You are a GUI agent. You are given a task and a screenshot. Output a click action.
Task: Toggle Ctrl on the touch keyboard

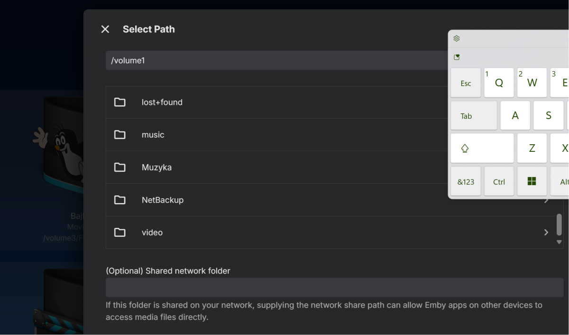click(x=498, y=181)
